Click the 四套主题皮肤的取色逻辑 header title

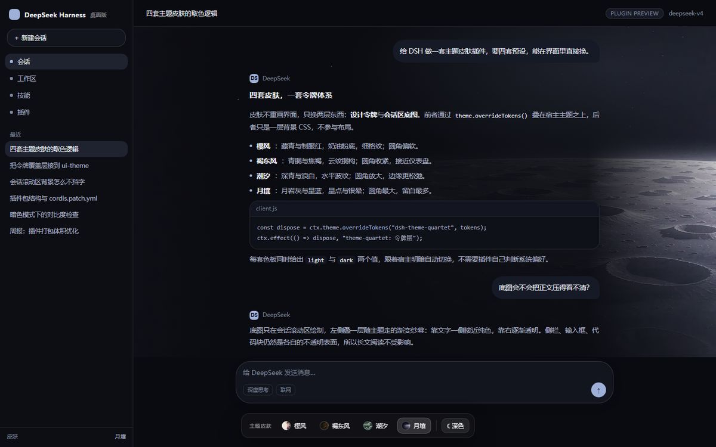click(181, 13)
